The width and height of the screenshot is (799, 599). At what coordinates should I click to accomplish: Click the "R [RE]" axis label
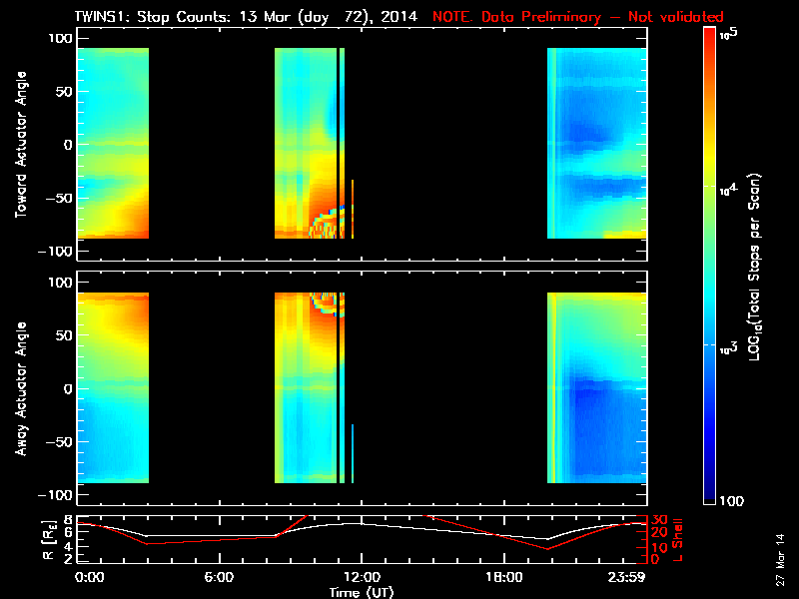click(49, 540)
